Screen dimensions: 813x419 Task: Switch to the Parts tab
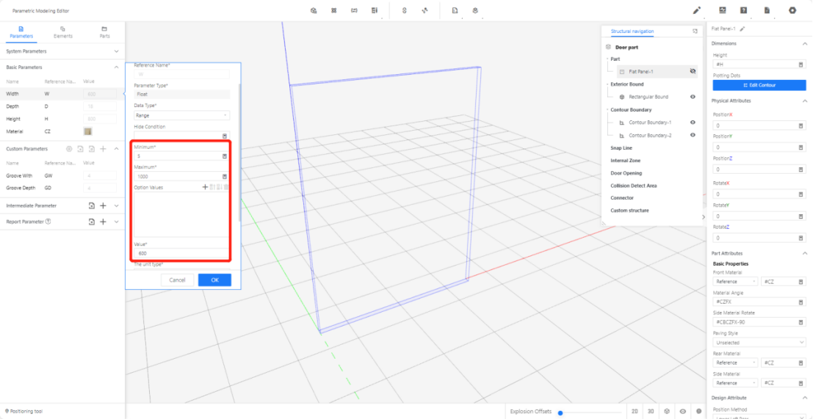click(x=104, y=32)
